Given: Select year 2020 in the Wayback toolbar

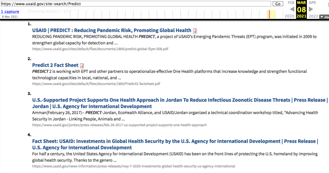Looking at the screenshot, I should pos(290,16).
